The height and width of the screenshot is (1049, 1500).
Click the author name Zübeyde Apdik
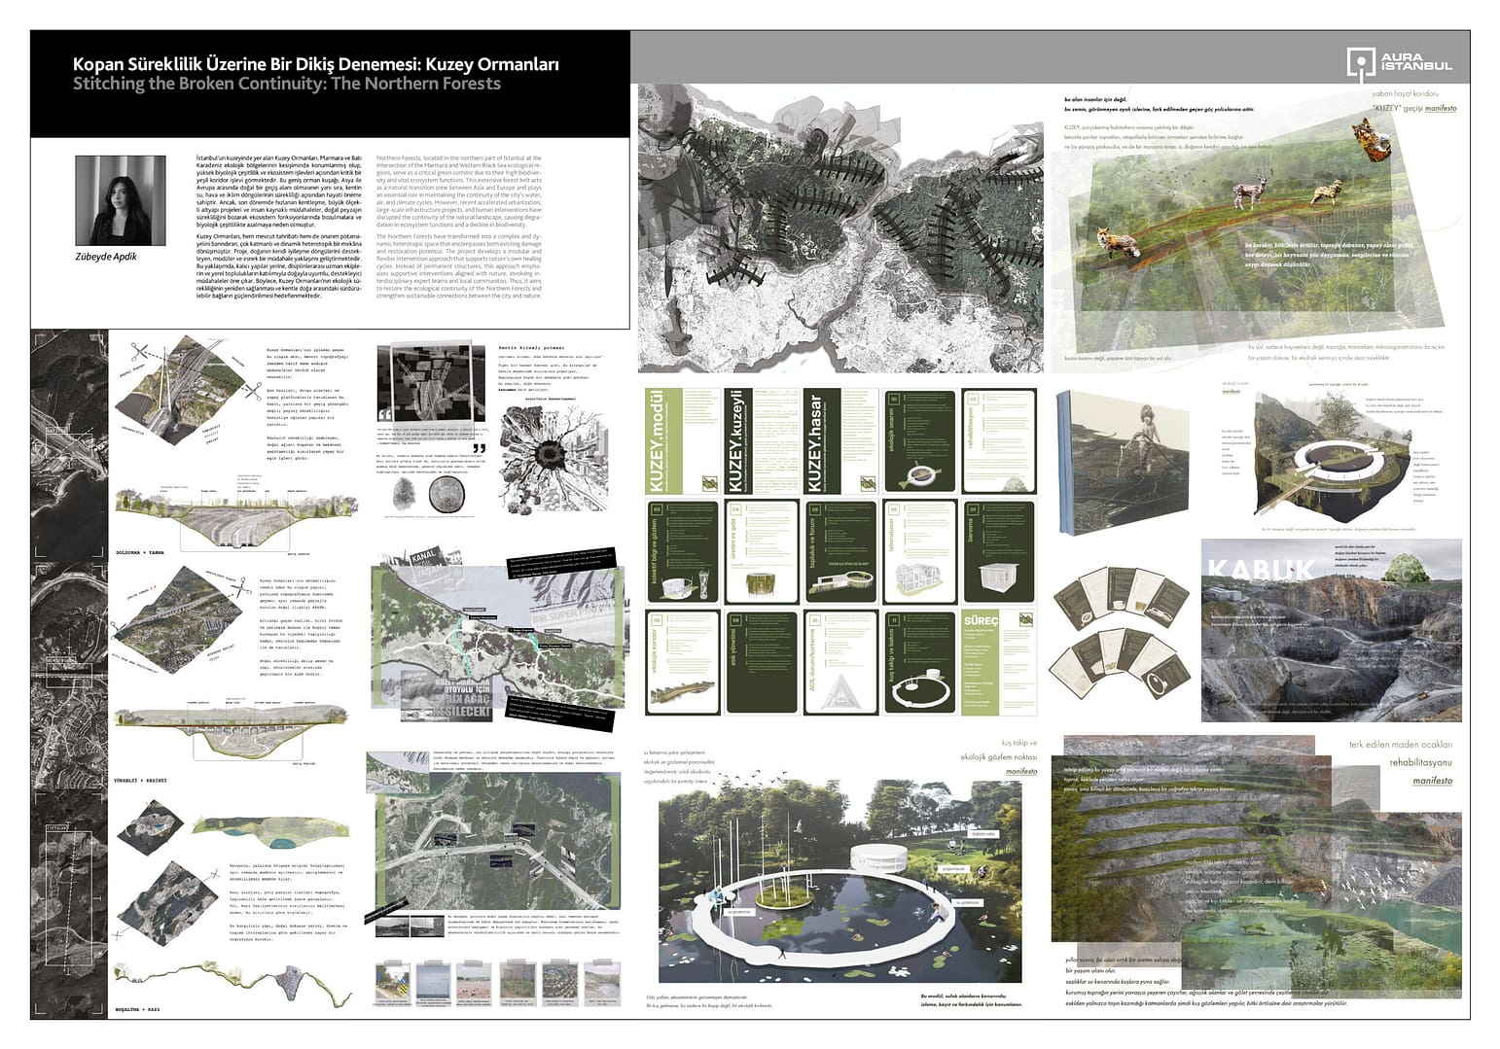[106, 257]
